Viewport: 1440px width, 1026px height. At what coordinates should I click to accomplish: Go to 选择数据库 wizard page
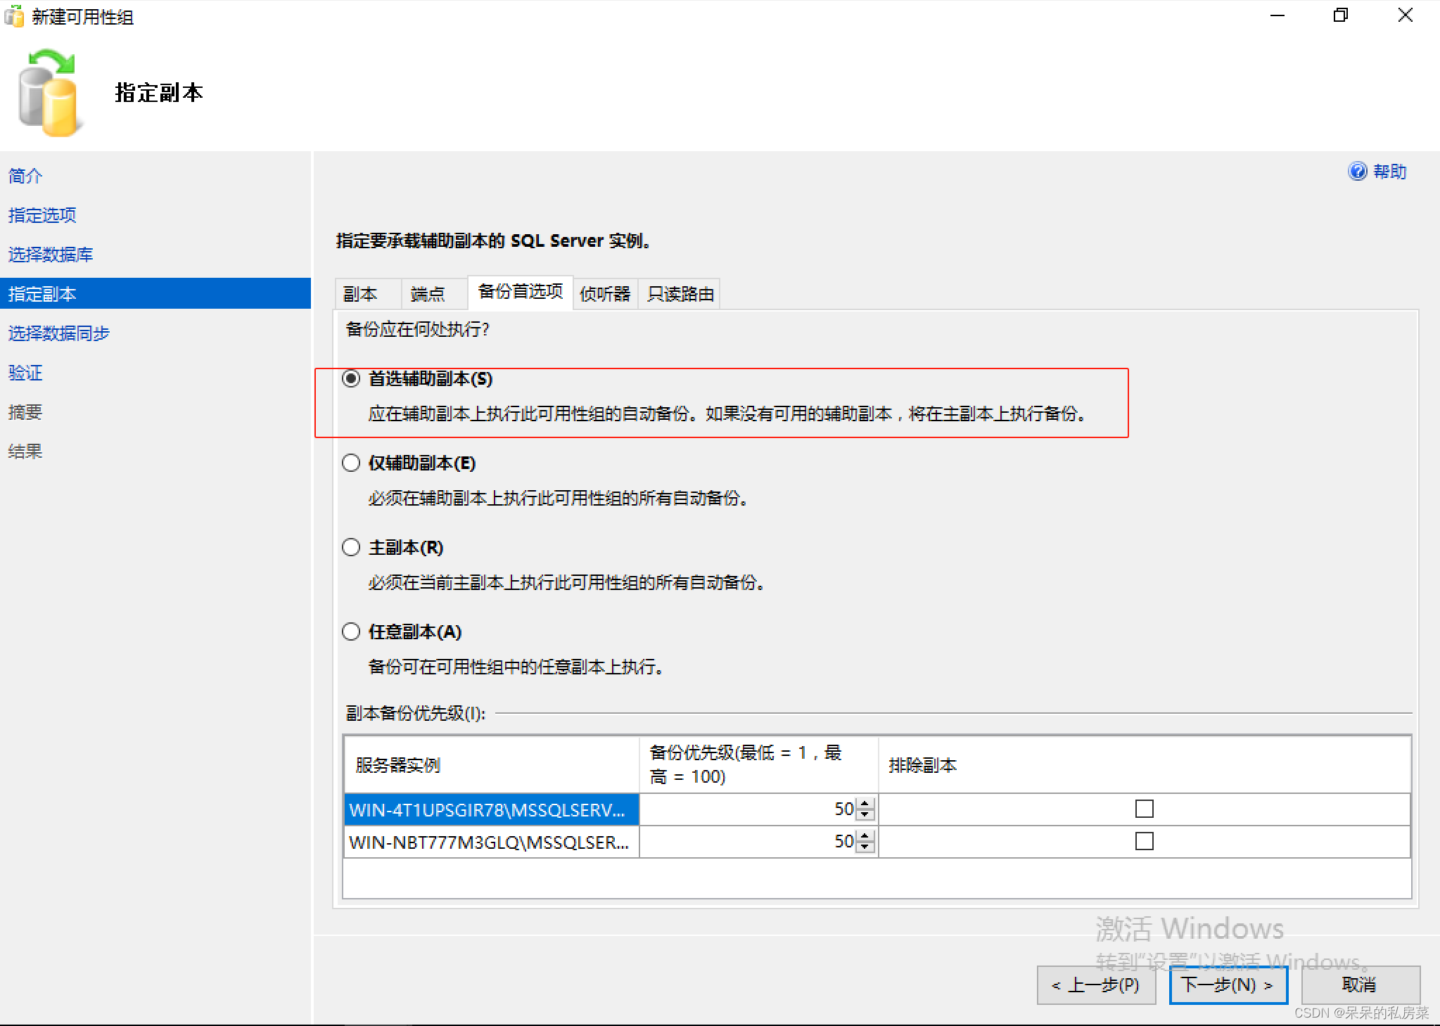coord(51,255)
